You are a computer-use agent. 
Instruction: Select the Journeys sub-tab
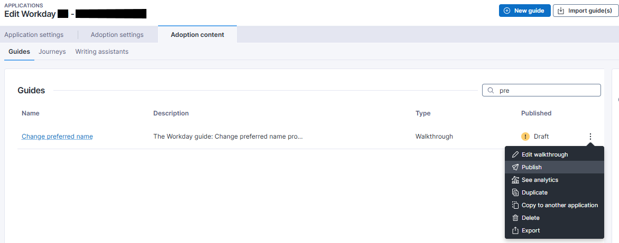point(52,52)
